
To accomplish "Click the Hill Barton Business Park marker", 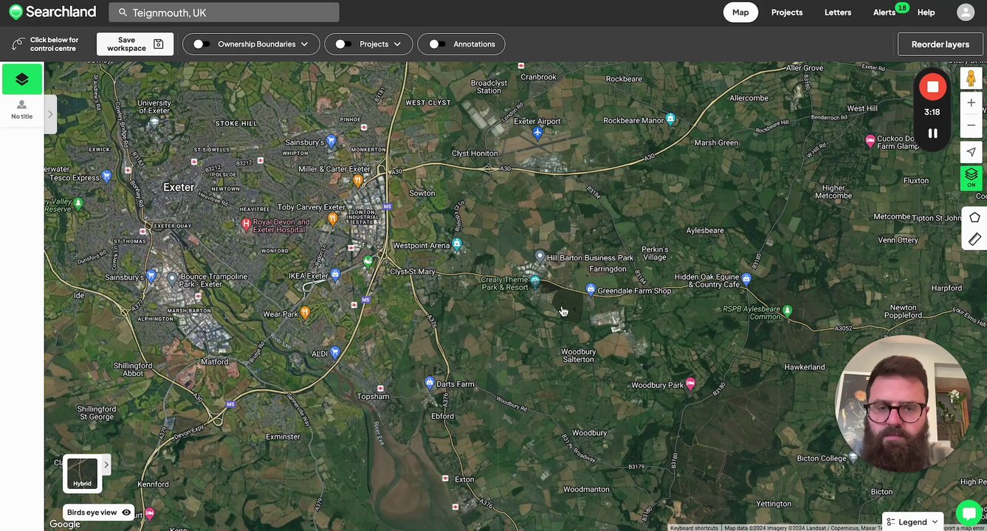I will click(540, 256).
